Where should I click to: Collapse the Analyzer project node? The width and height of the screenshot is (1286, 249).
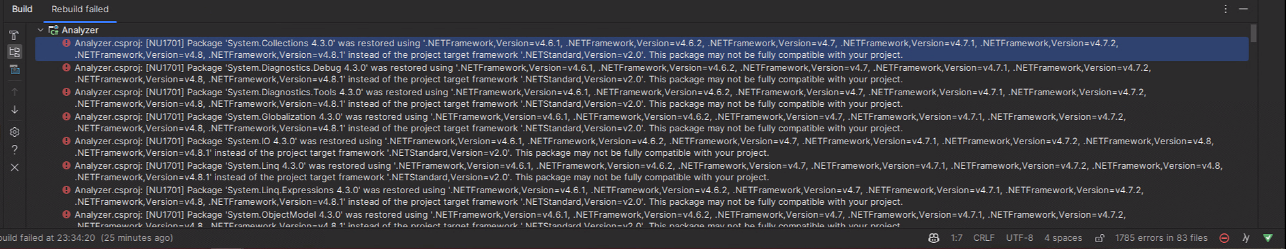[40, 30]
